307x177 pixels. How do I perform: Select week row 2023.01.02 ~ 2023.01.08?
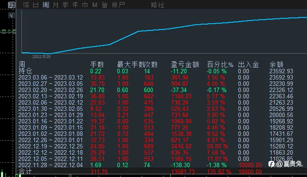(x=51, y=134)
